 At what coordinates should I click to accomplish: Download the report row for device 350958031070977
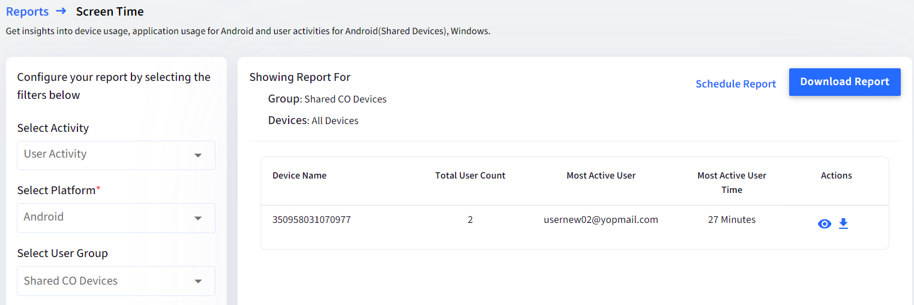[843, 224]
